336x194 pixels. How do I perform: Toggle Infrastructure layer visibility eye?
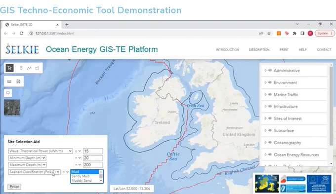pyautogui.click(x=270, y=106)
